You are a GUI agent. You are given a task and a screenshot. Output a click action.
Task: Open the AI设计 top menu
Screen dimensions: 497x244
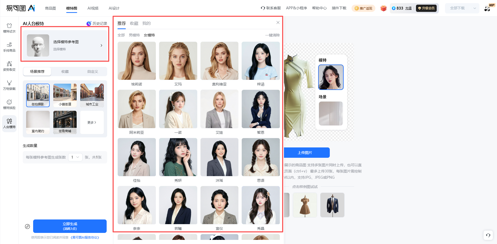[x=114, y=8]
